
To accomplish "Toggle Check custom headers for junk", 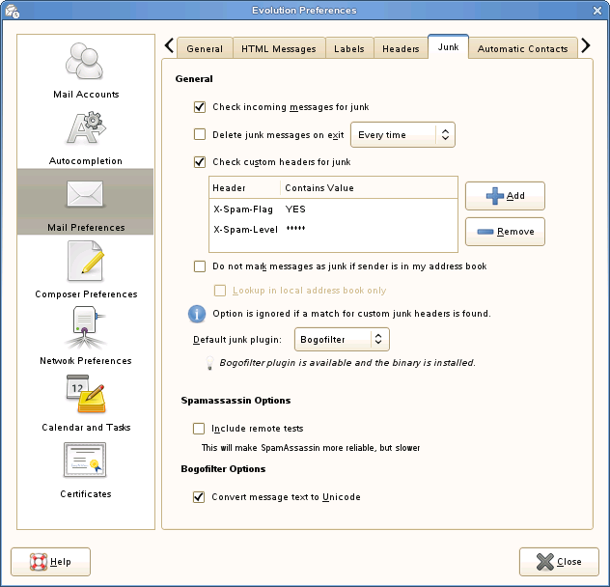I will (x=200, y=162).
